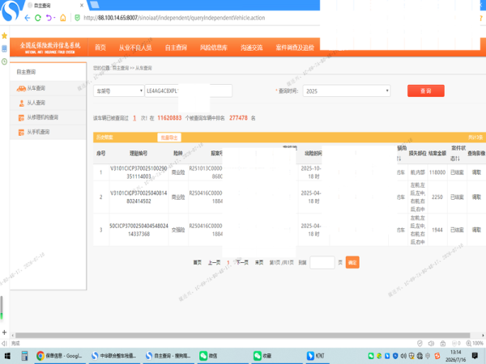Click claim number V3101CICP370025040814802414502

139,197
